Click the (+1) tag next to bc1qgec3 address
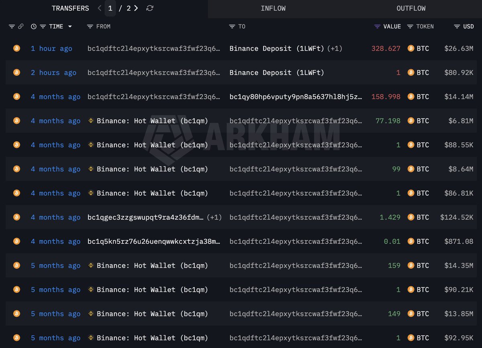The height and width of the screenshot is (348, 482). pos(214,217)
